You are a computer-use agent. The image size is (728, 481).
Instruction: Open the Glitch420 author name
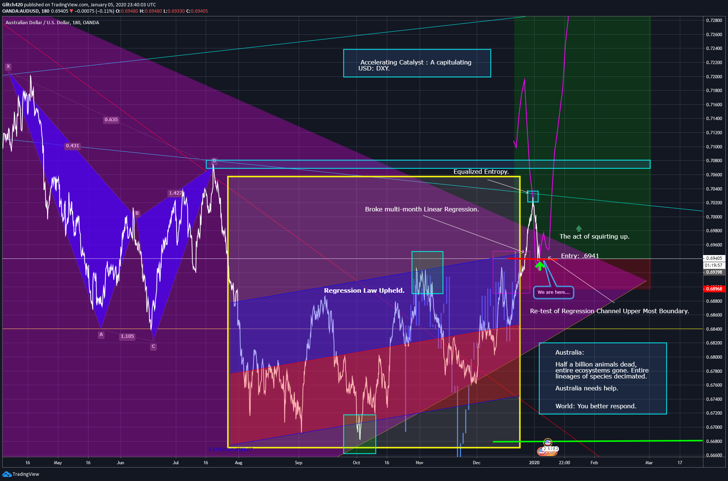[x=13, y=5]
